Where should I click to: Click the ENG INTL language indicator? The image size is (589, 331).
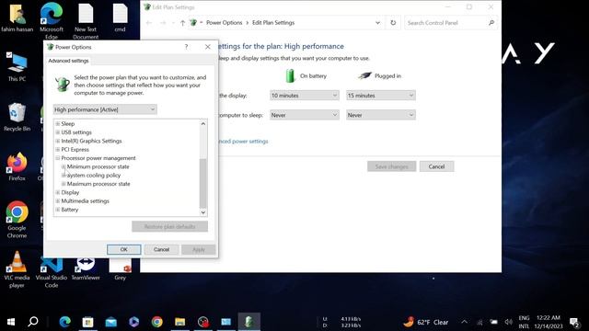point(524,322)
